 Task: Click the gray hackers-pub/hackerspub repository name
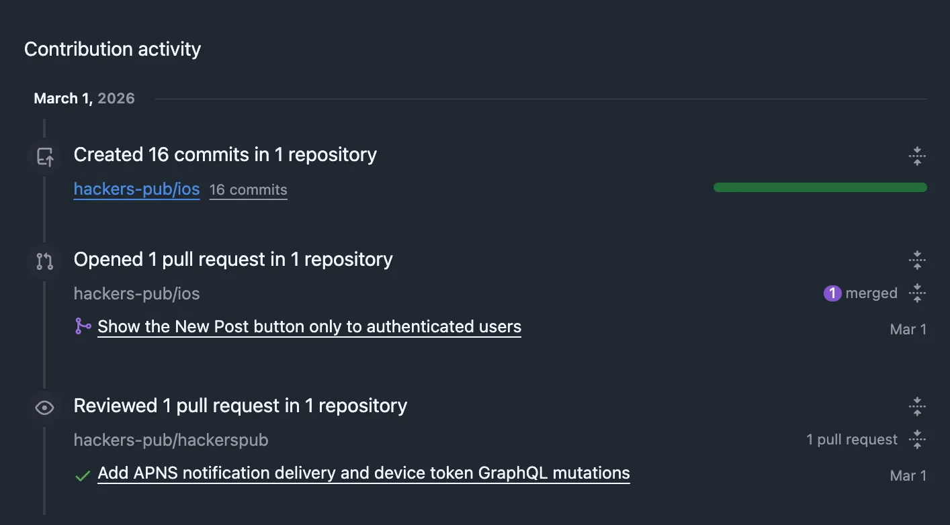[171, 440]
